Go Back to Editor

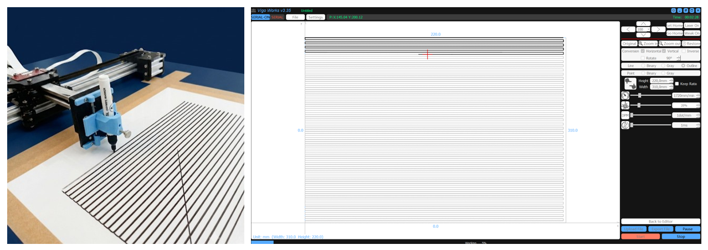660,221
